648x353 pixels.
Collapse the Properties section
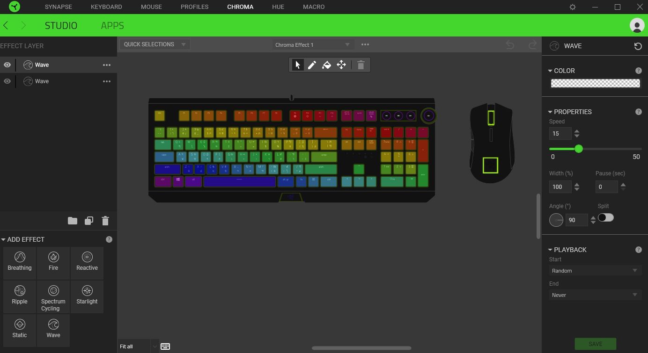(x=550, y=112)
